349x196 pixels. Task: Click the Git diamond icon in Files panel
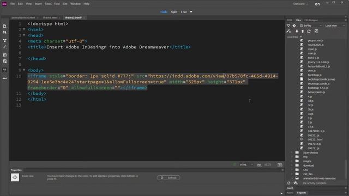(x=294, y=26)
